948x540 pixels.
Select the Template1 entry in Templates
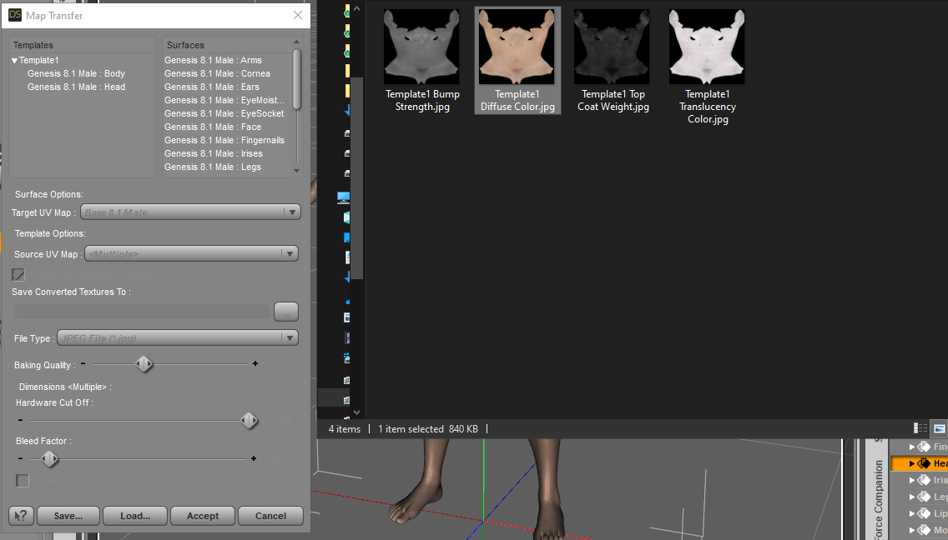coord(38,60)
